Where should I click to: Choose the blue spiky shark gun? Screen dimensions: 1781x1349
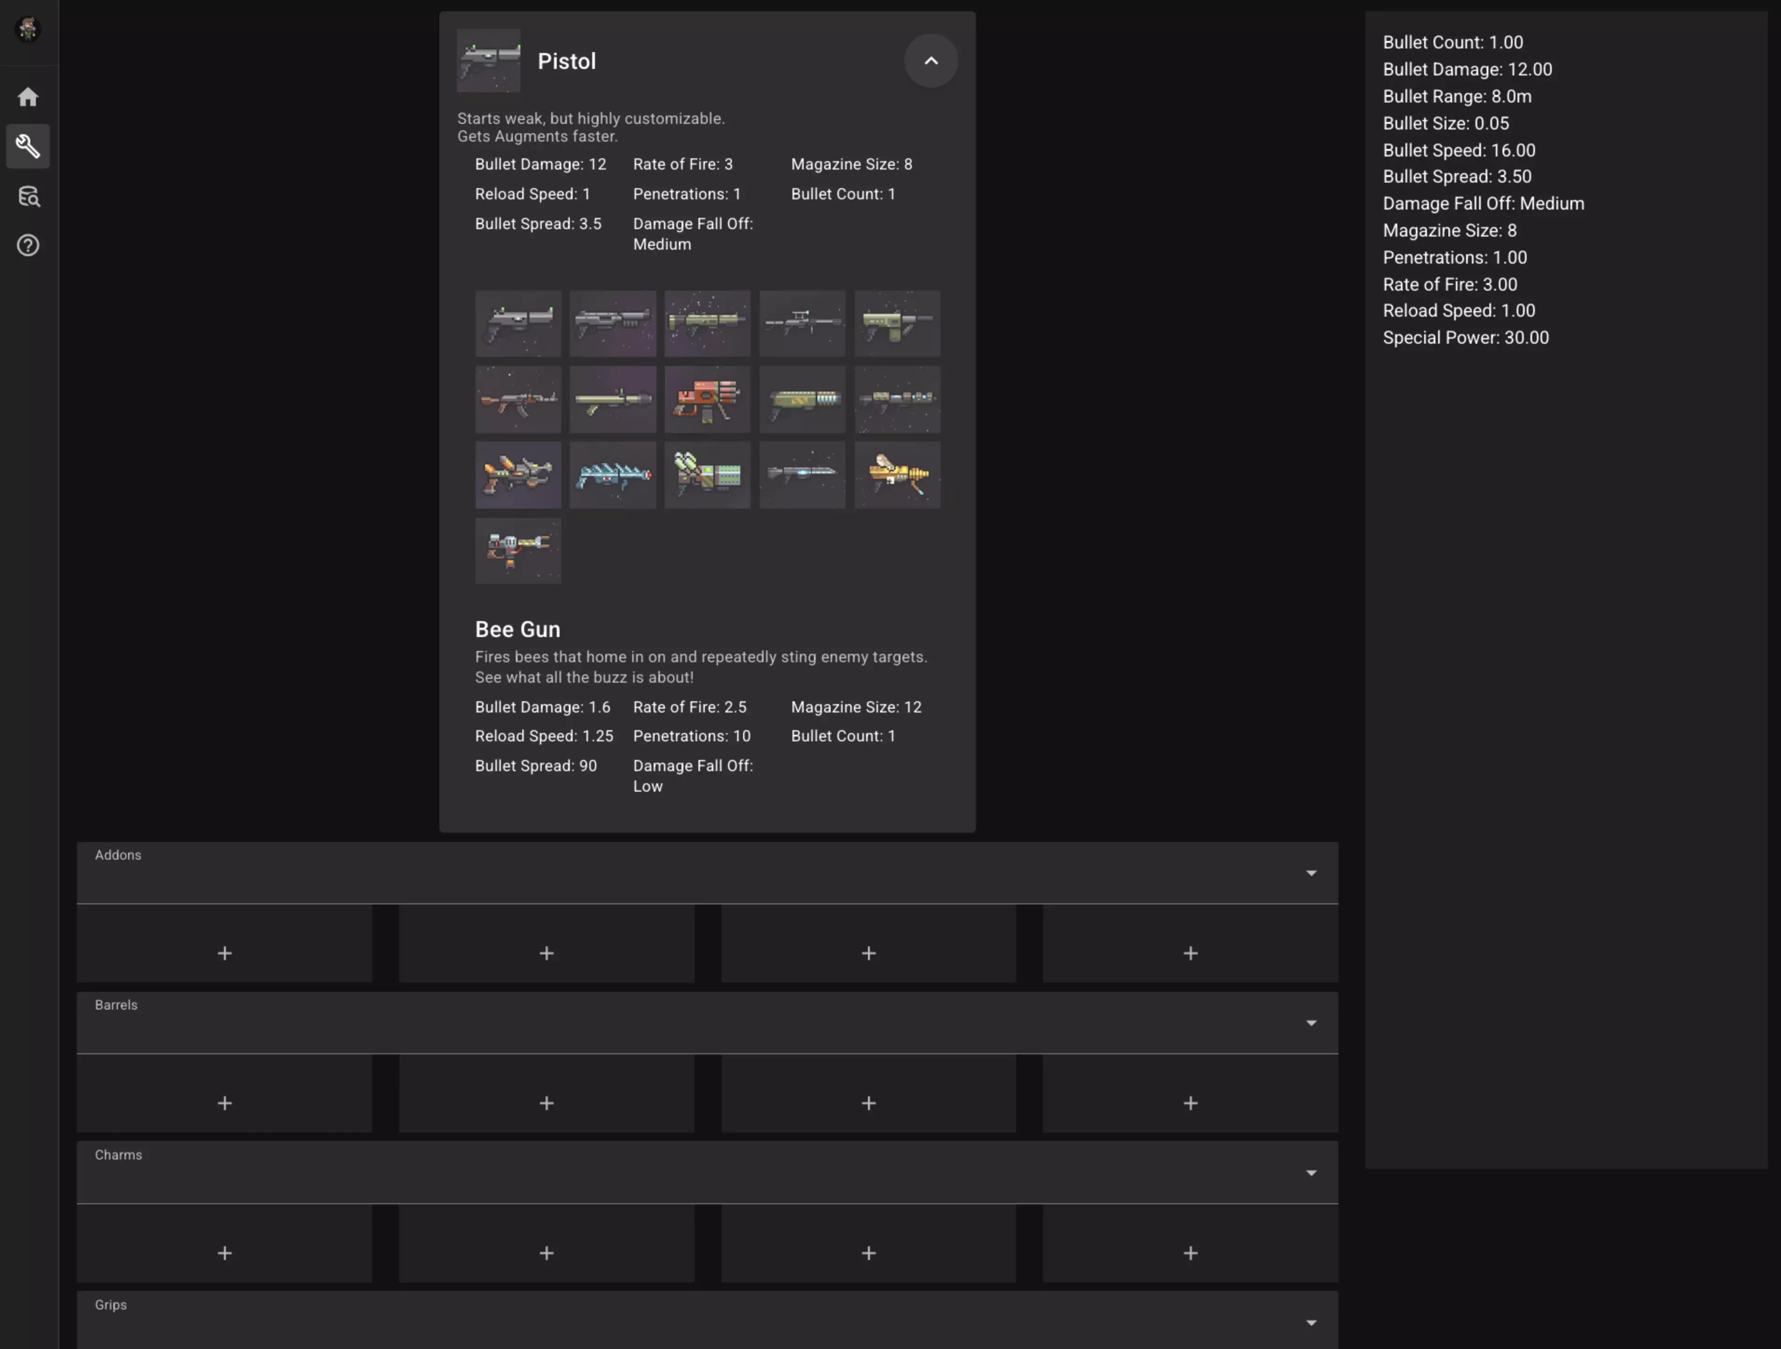(x=612, y=475)
